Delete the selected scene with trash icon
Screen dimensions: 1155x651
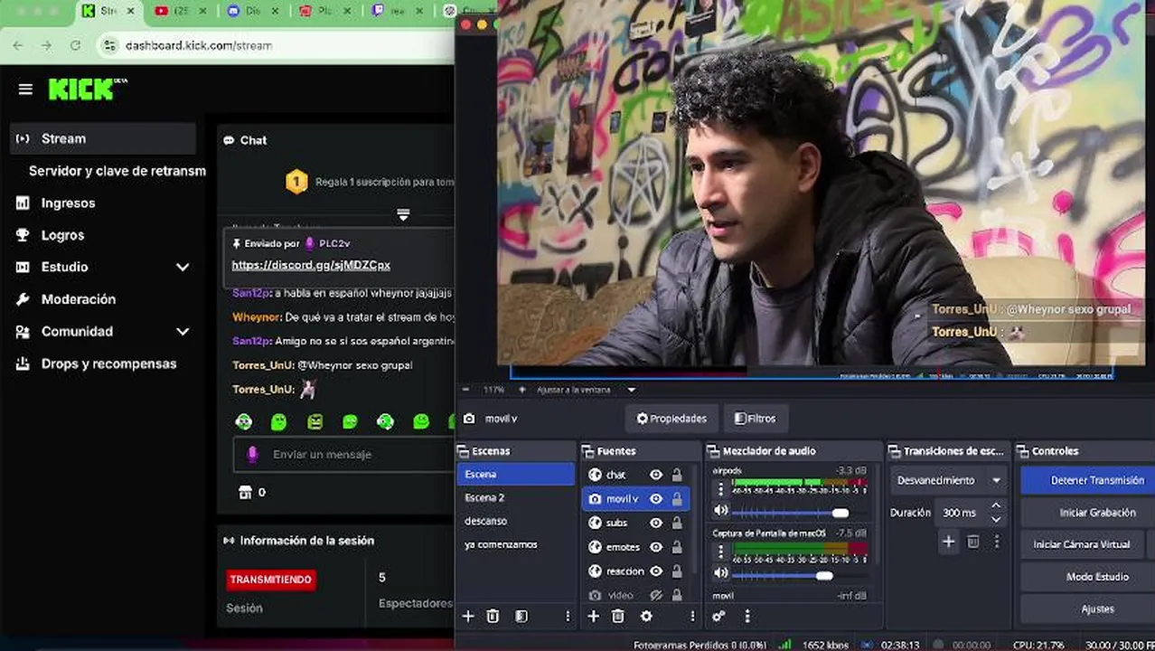[493, 616]
